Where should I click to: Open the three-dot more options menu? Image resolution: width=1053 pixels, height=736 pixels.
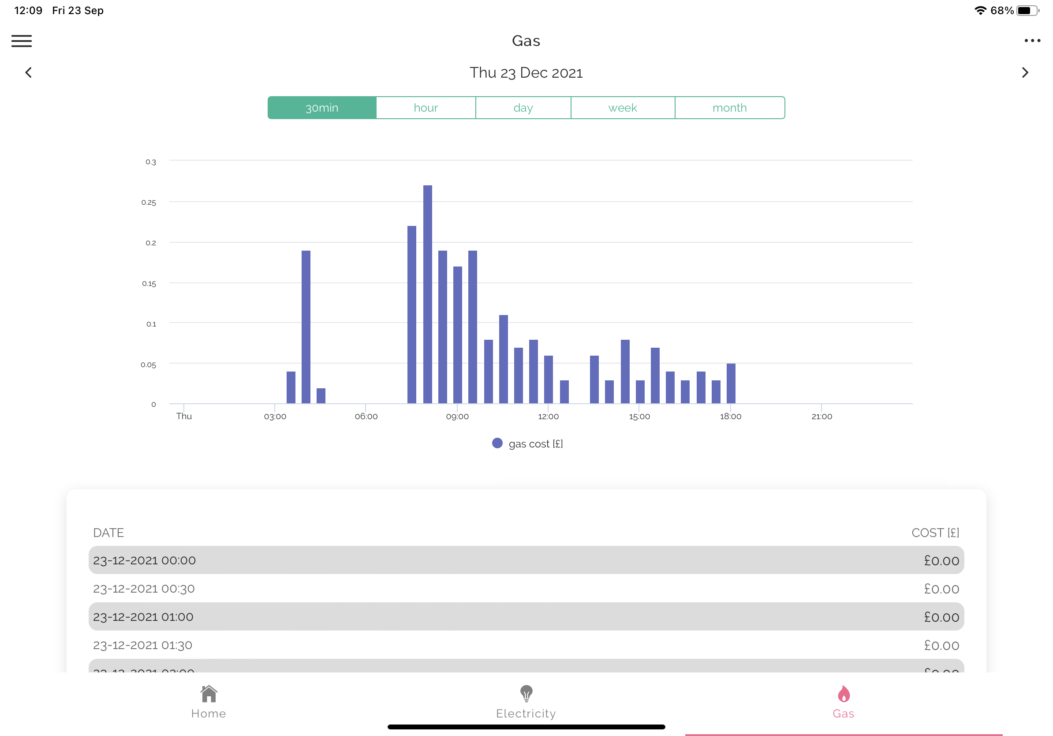1032,41
